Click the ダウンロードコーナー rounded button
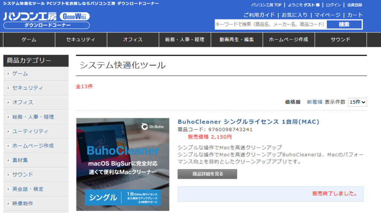This screenshot has width=381, height=213. pyautogui.click(x=47, y=25)
